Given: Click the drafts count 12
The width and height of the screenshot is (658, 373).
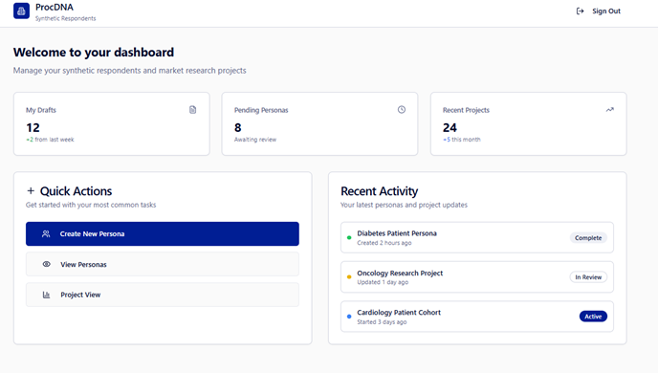Looking at the screenshot, I should pyautogui.click(x=33, y=127).
